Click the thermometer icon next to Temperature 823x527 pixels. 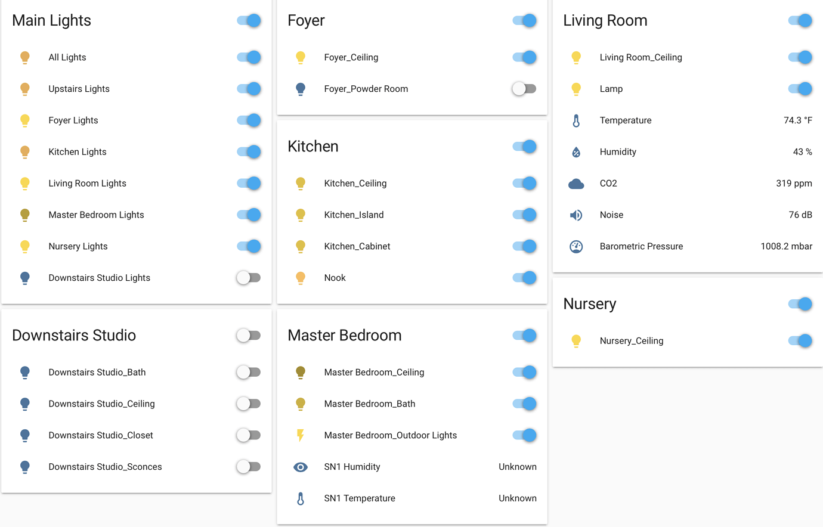tap(576, 120)
